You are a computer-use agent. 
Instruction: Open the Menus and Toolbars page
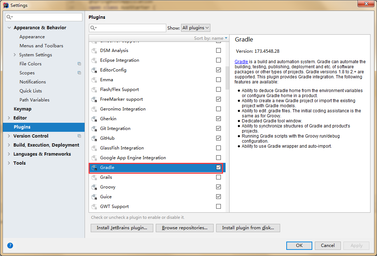41,45
